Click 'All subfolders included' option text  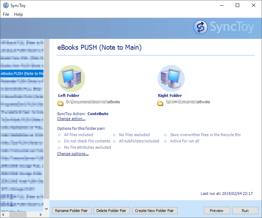pos(139,141)
